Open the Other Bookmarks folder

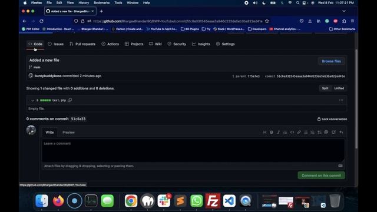pos(342,29)
